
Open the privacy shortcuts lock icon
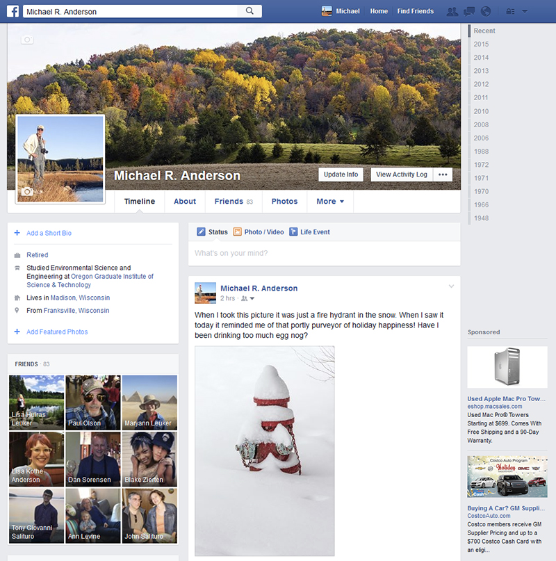[510, 10]
